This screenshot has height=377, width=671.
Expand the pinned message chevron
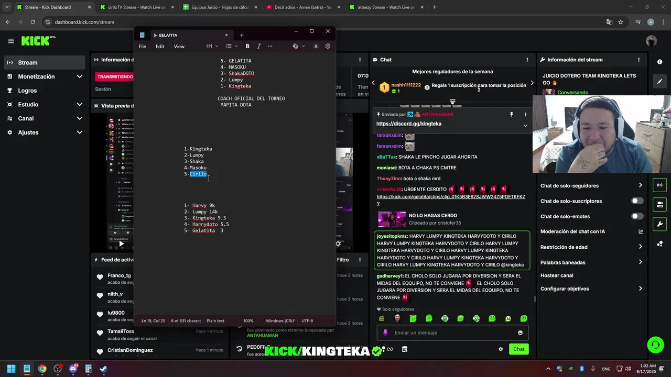[x=525, y=125]
